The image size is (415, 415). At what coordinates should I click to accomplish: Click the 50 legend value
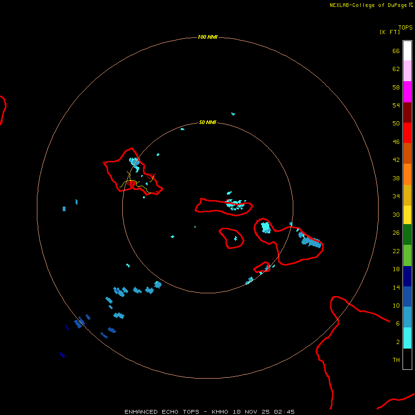(x=396, y=124)
